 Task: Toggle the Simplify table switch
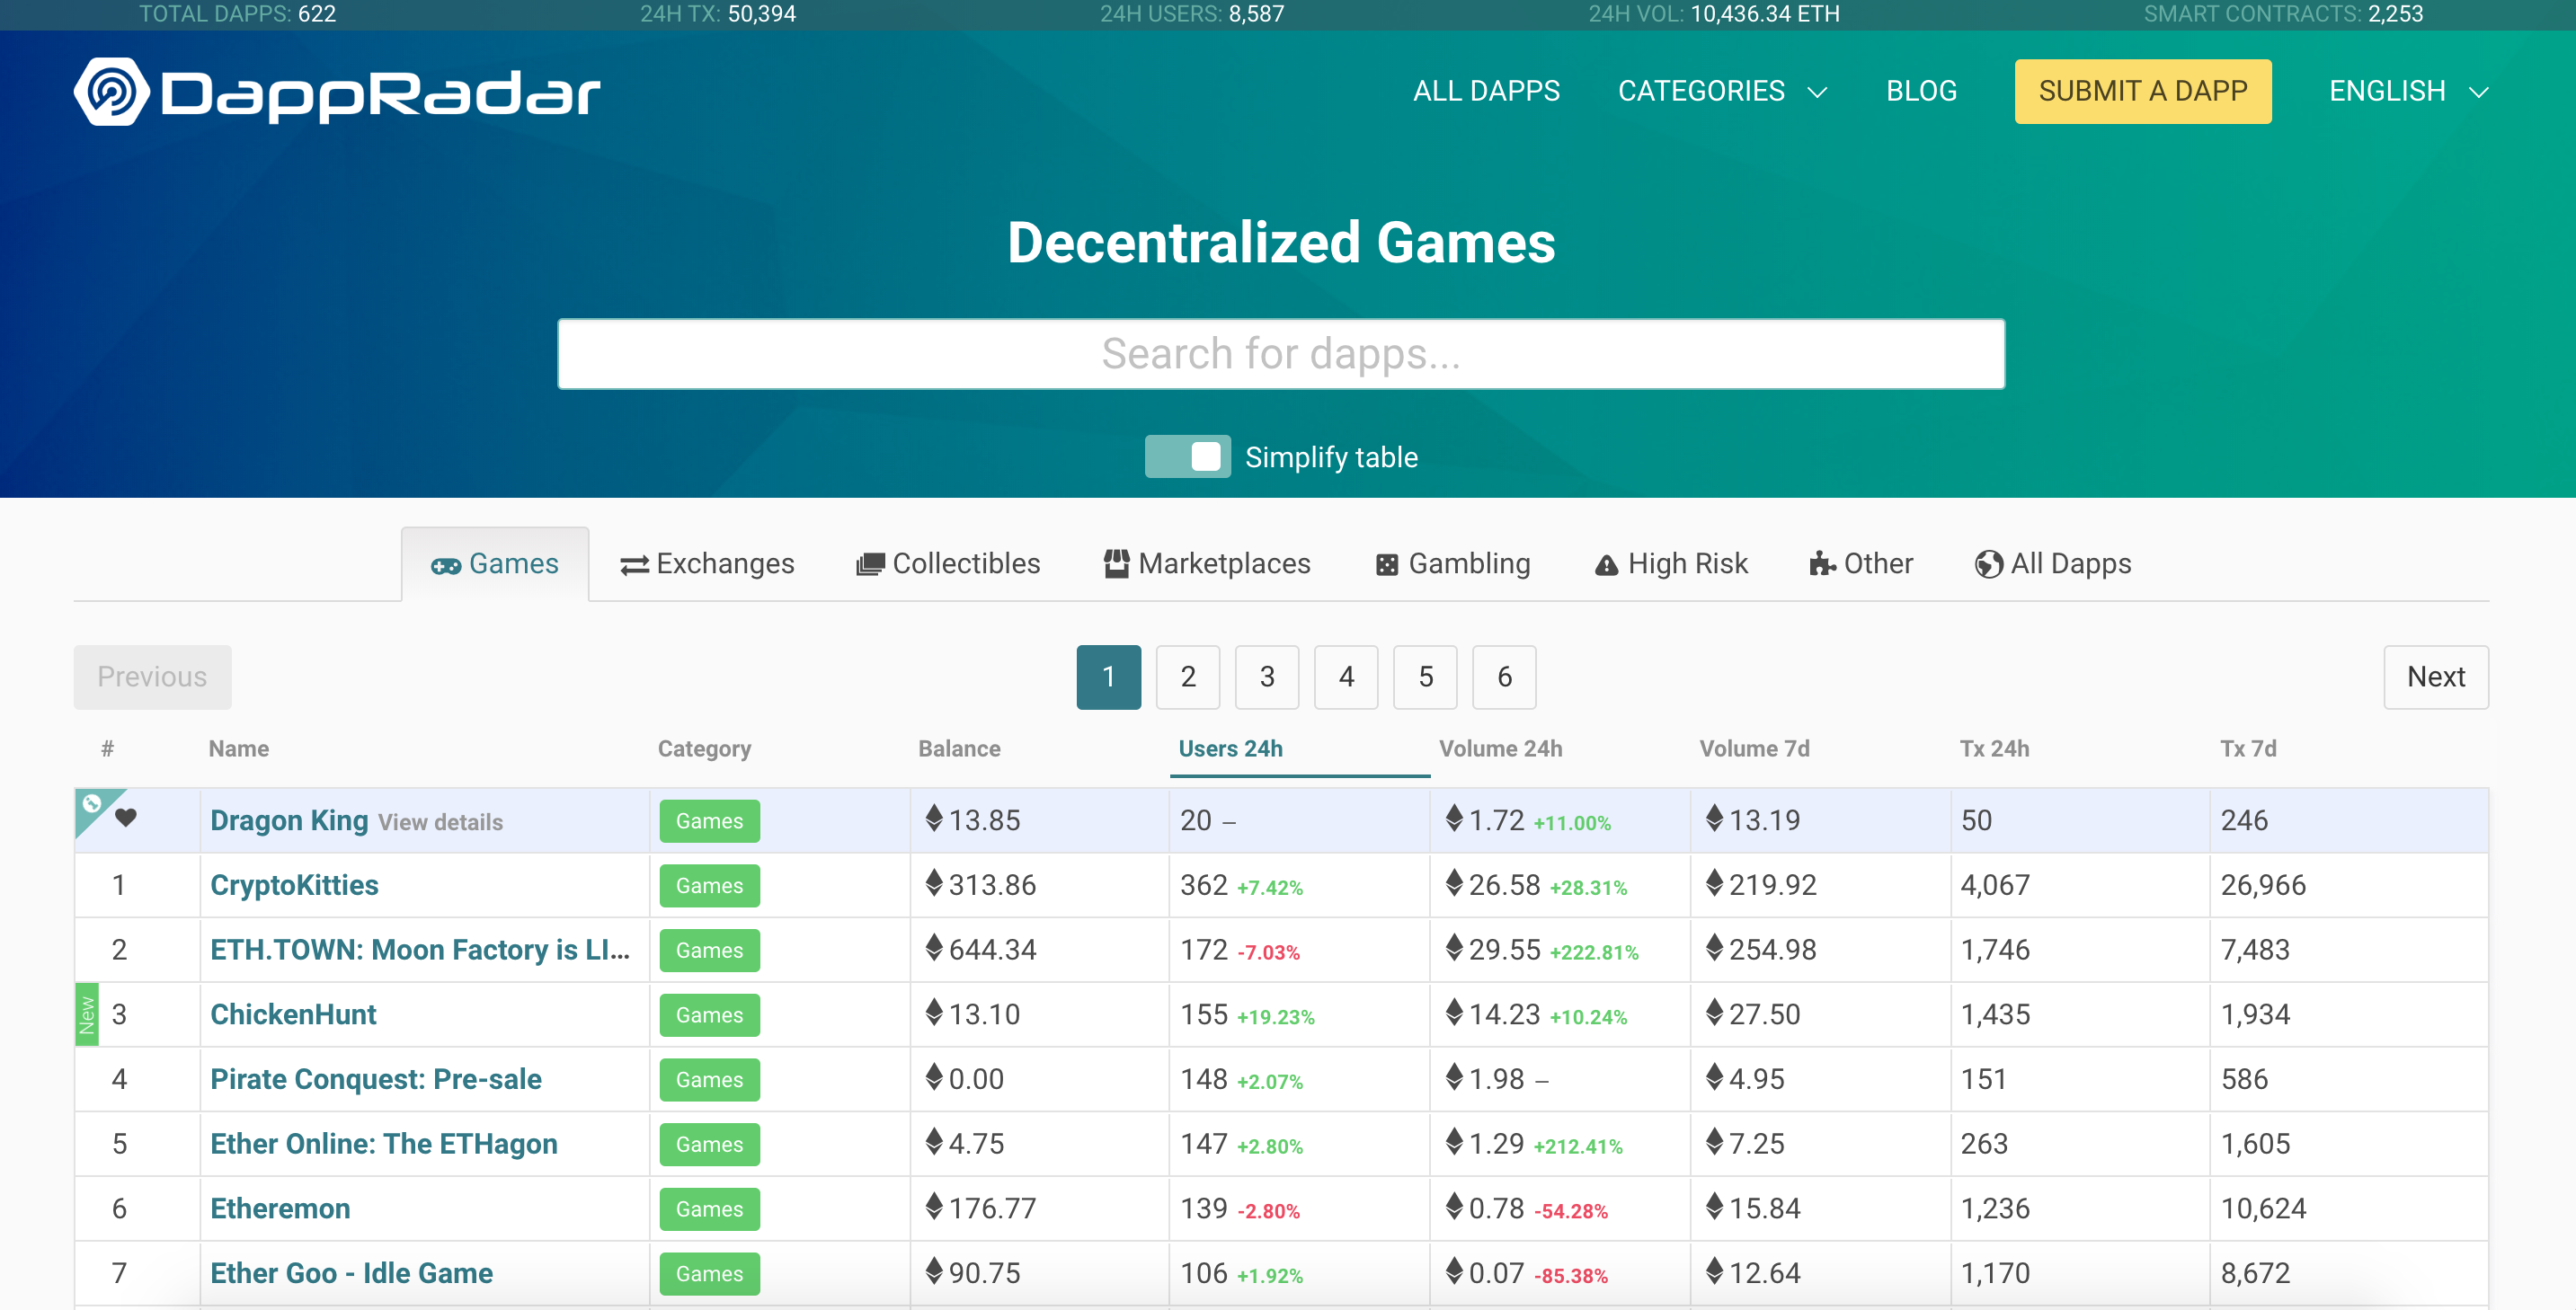(x=1187, y=457)
